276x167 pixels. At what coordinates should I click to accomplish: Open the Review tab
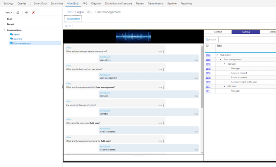click(140, 3)
